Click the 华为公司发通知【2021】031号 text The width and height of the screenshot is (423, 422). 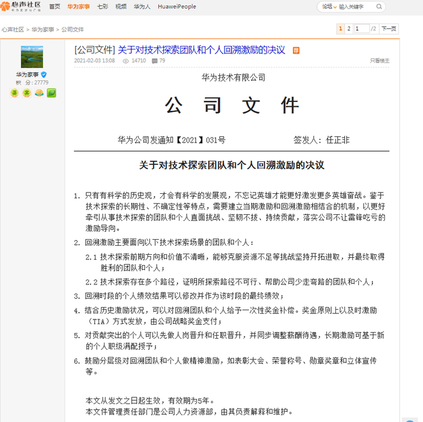tap(172, 140)
